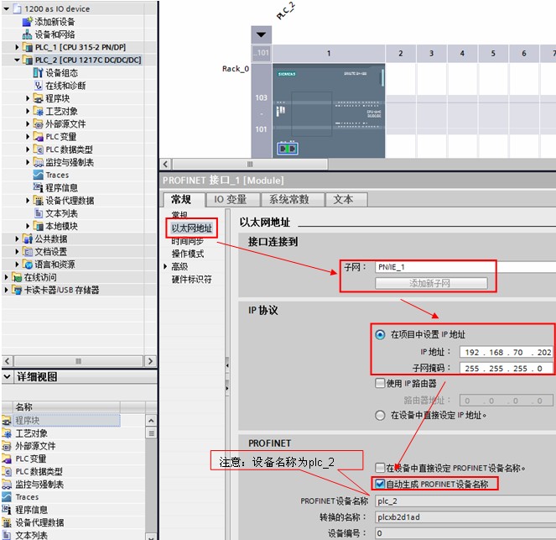
Task: Click the 在线访问 icon
Action: [x=17, y=277]
